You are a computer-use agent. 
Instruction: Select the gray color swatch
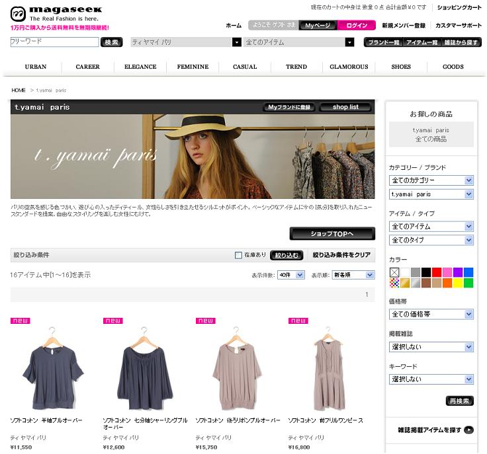[x=416, y=272]
